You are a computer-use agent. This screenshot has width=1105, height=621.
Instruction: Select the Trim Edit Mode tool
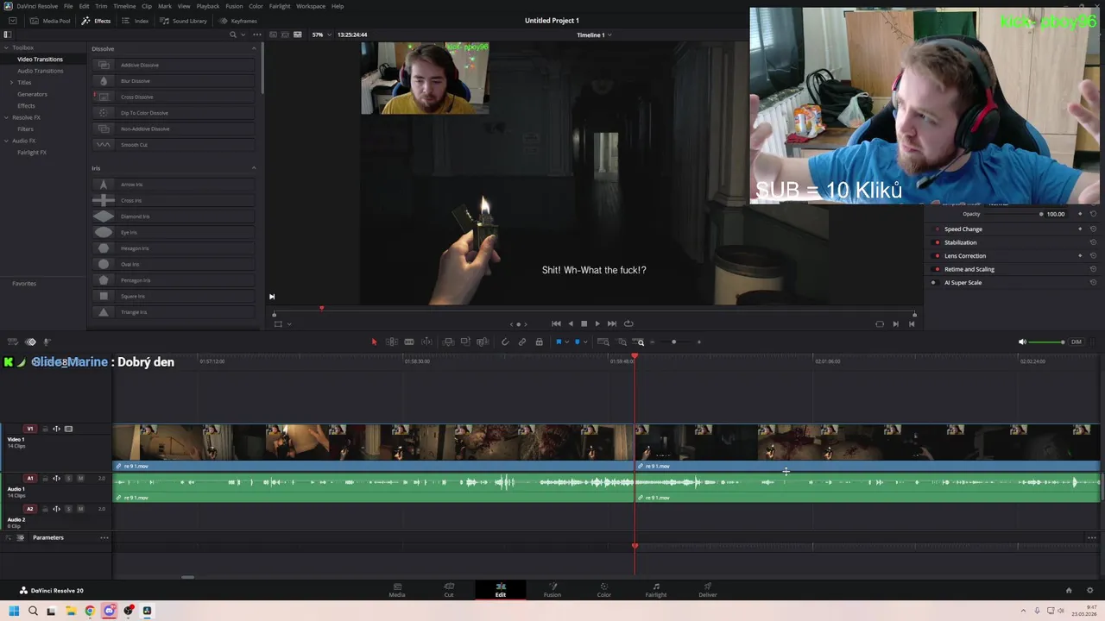tap(391, 342)
